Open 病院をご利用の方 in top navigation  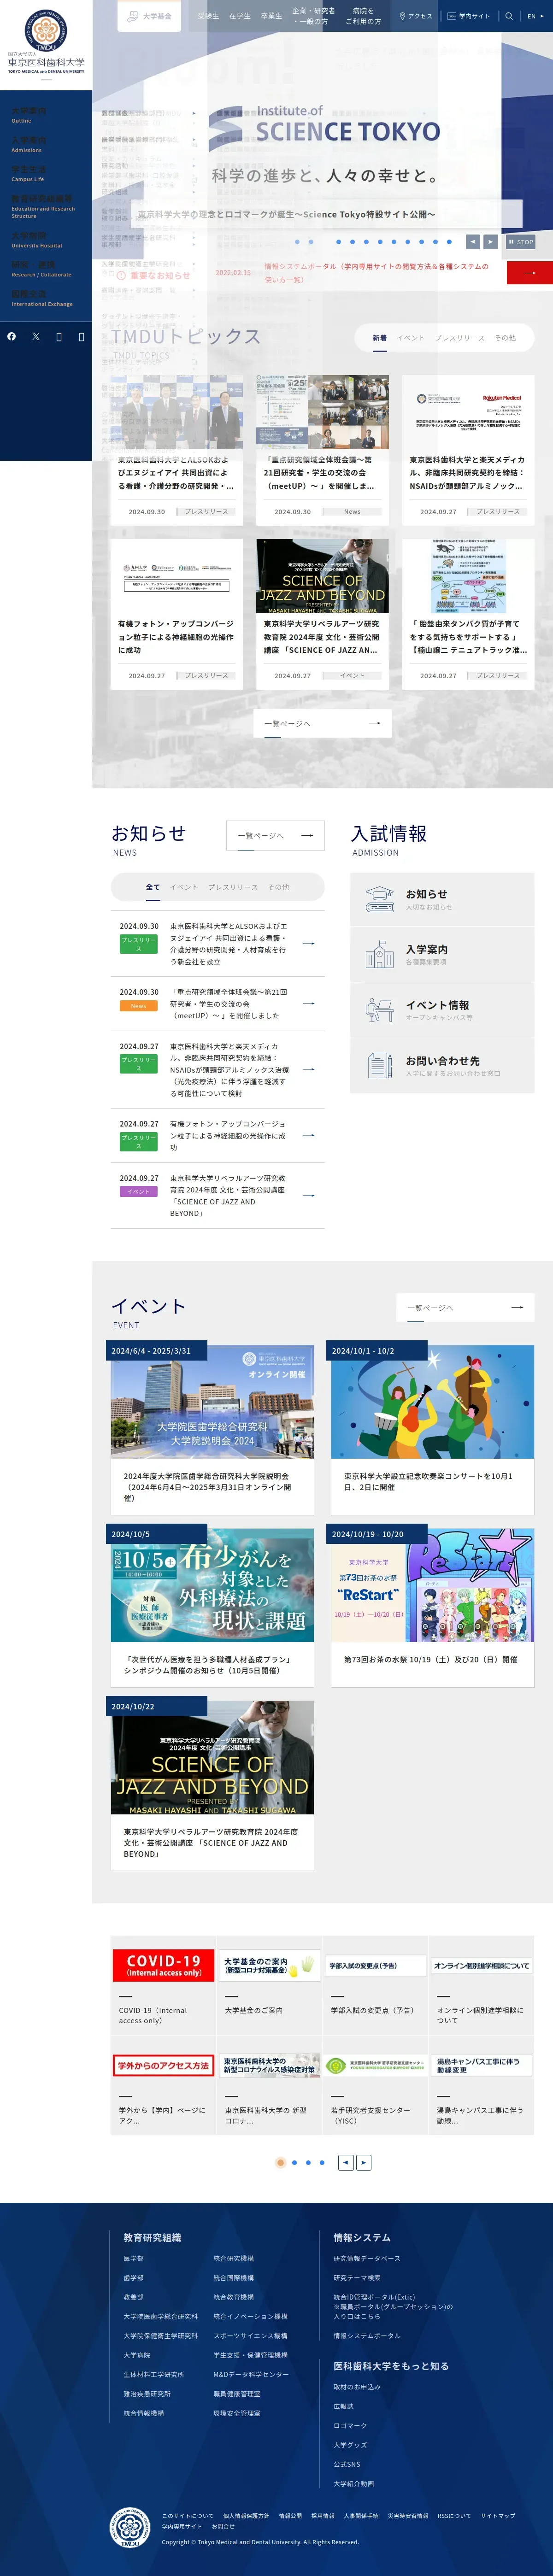coord(363,16)
